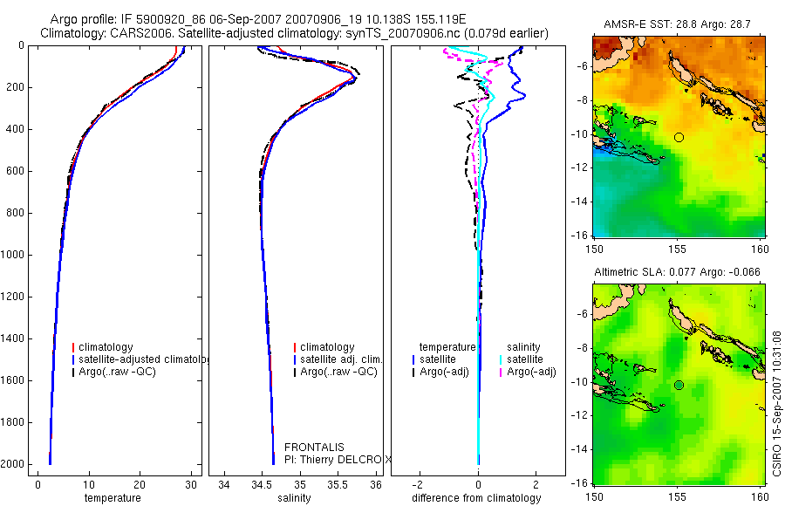Click the 160 longitude tick under the SLA map
This screenshot has width=785, height=506.
760,497
